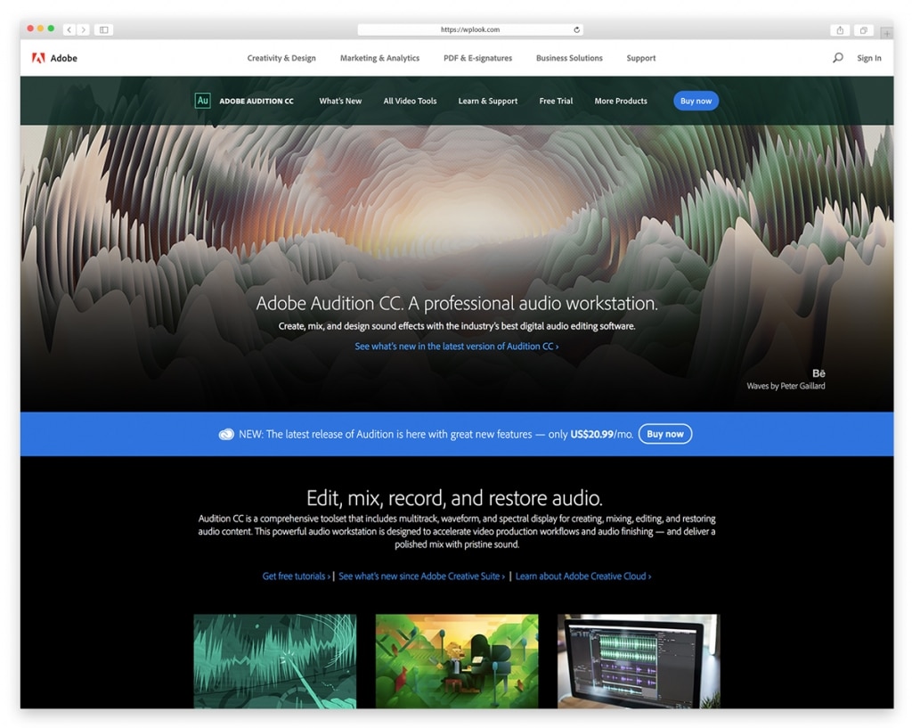The width and height of the screenshot is (912, 728).
Task: Click the Waves by Peter Gaillard credit
Action: [786, 386]
